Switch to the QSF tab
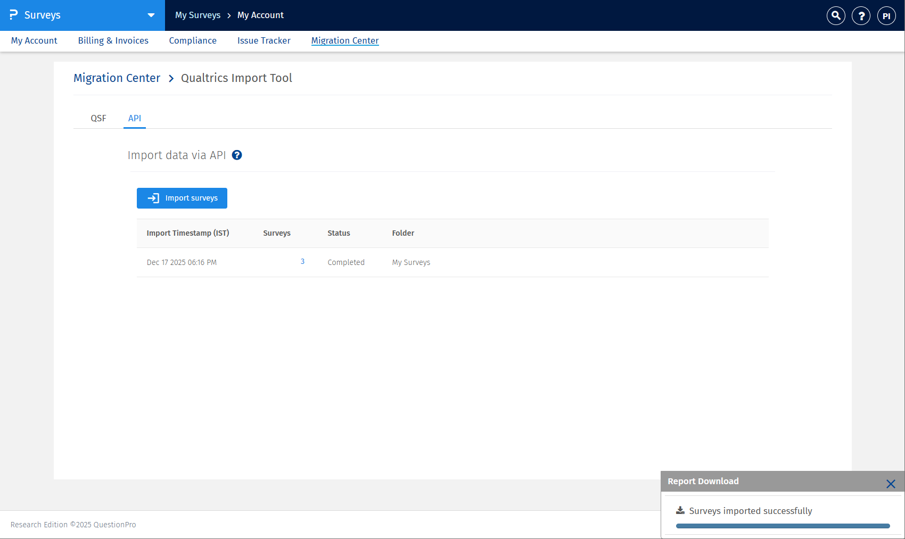Viewport: 905px width, 539px height. (x=98, y=118)
